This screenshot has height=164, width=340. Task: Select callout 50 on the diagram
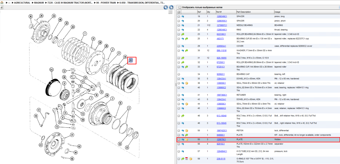(51, 70)
